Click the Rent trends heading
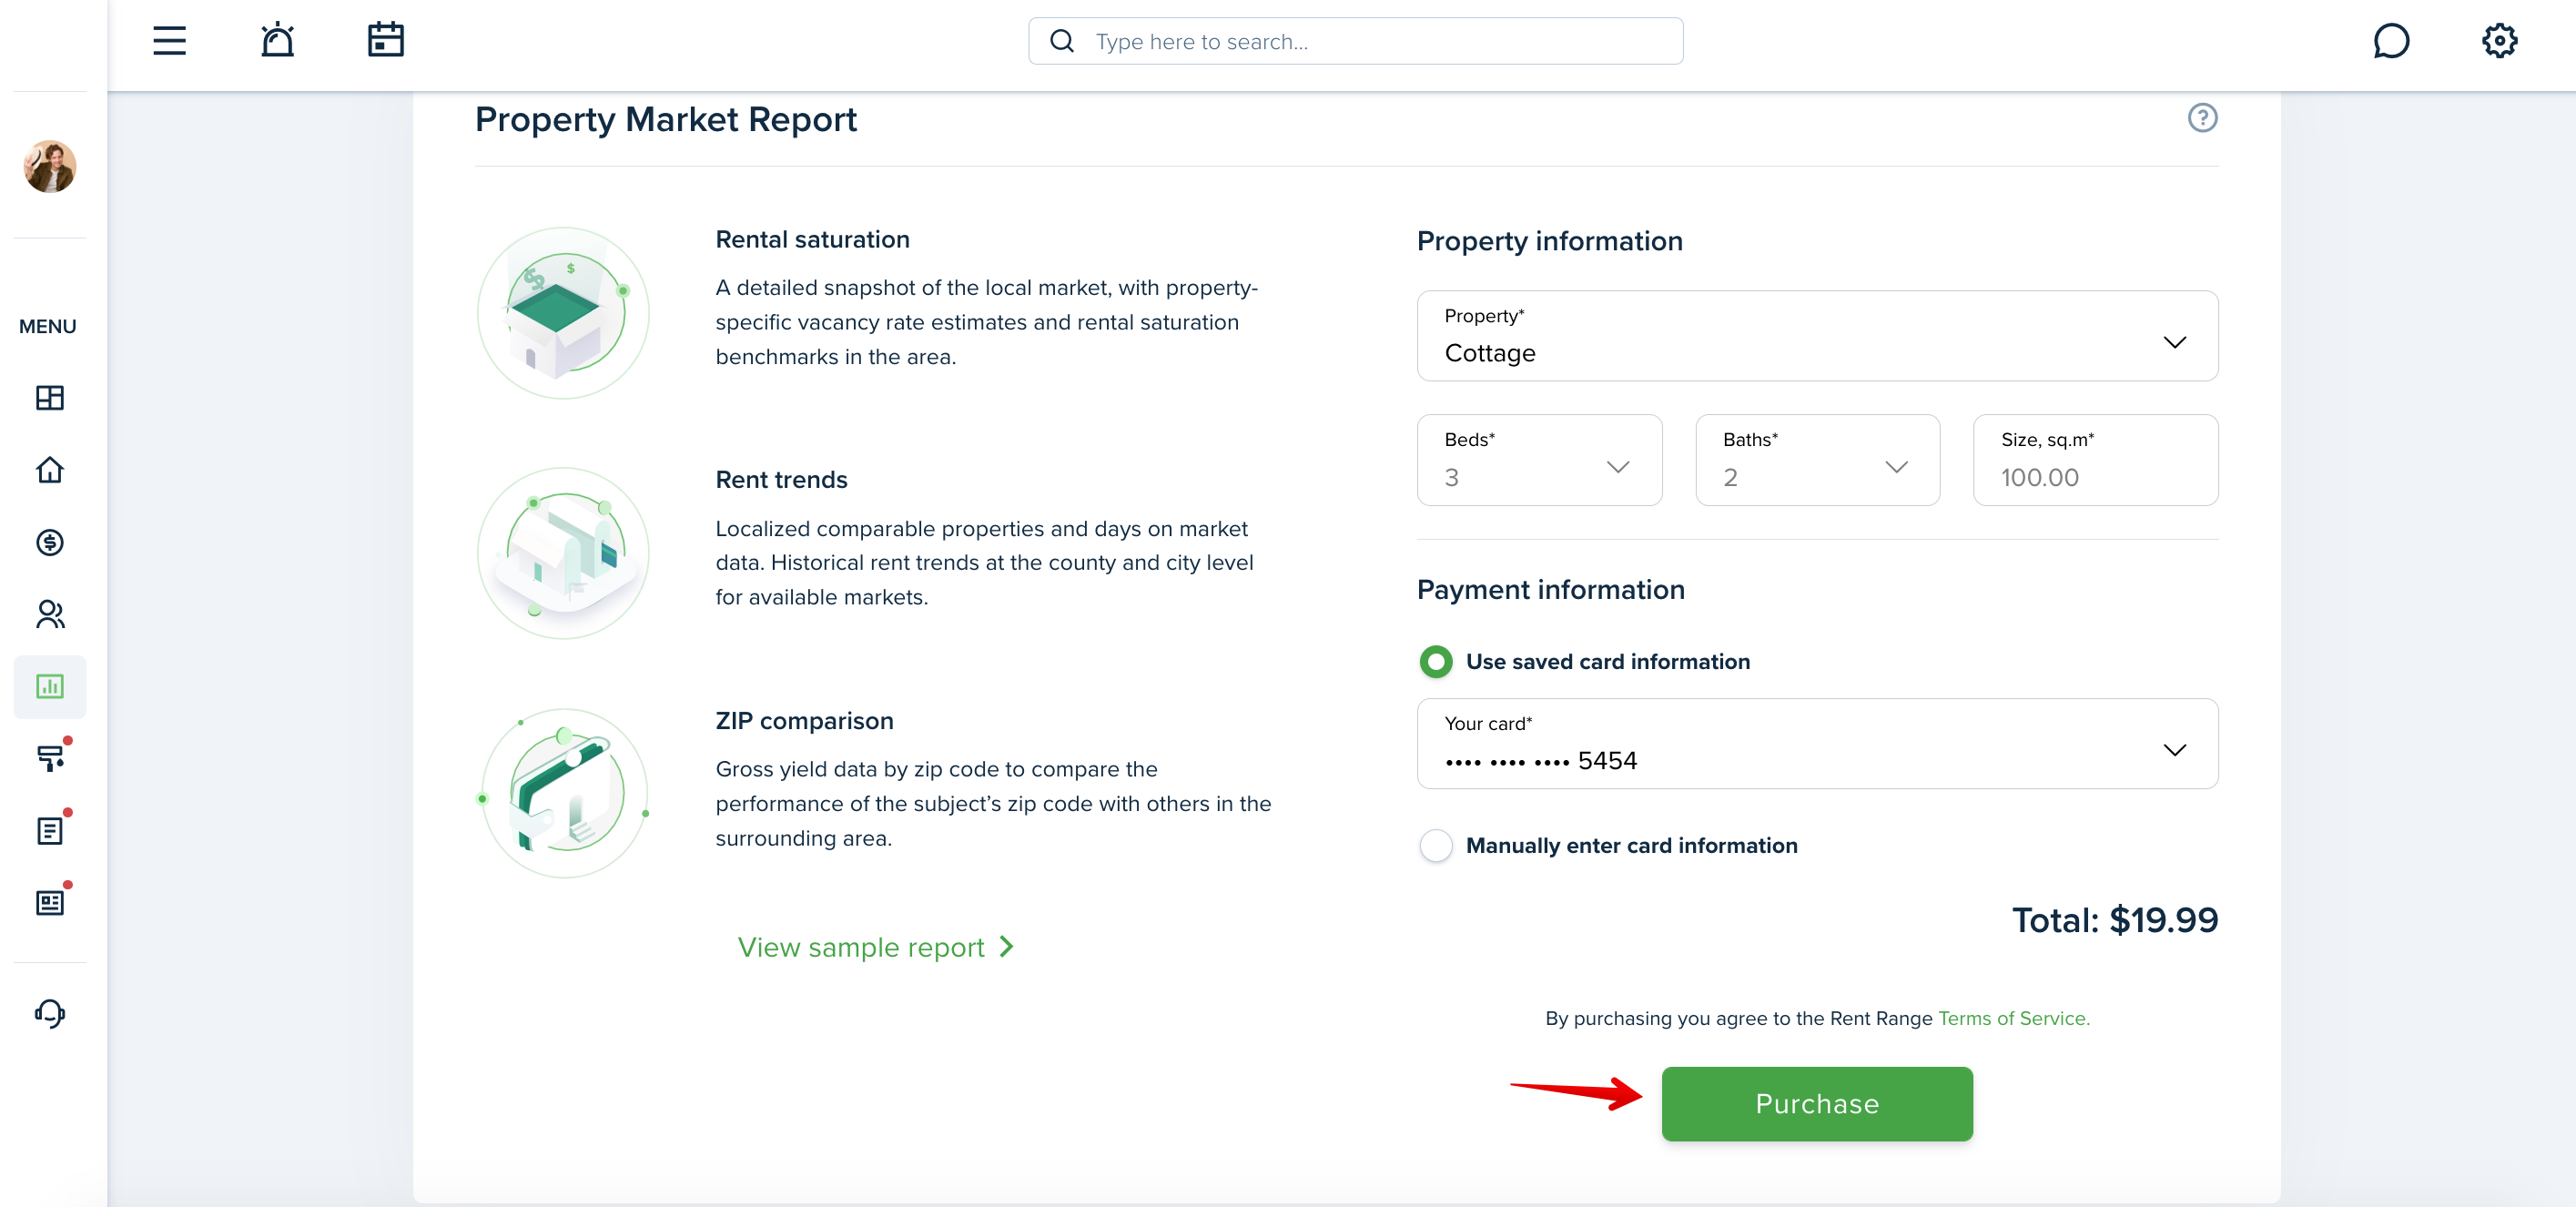 pos(781,480)
